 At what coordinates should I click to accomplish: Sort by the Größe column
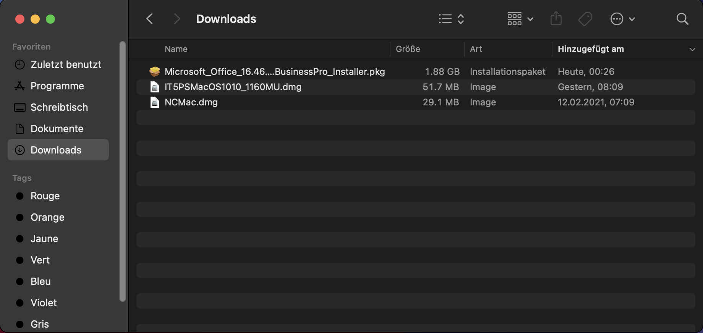click(x=408, y=49)
